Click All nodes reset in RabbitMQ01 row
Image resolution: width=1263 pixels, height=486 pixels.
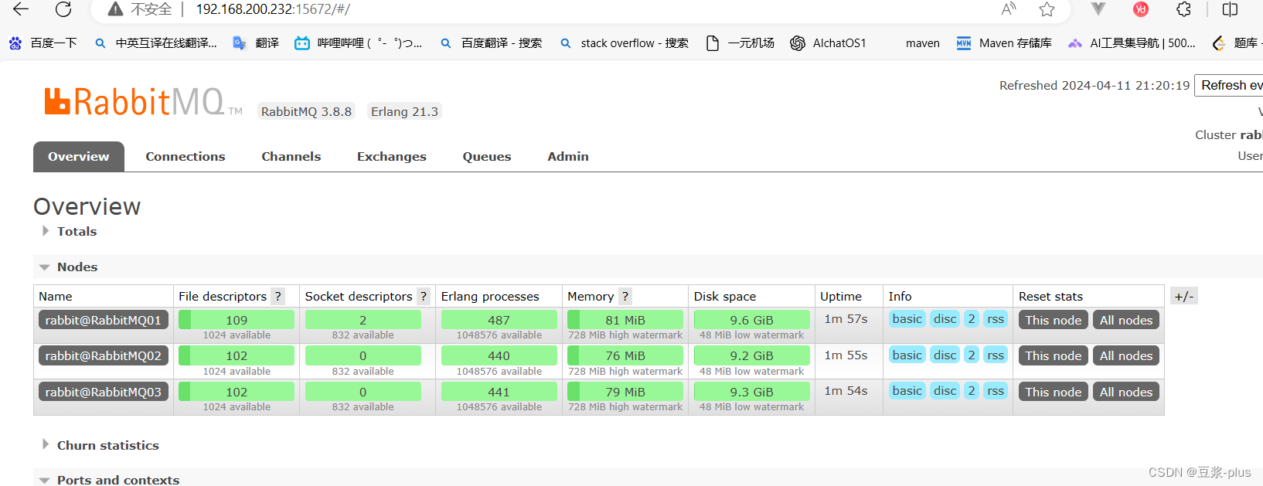click(x=1126, y=320)
